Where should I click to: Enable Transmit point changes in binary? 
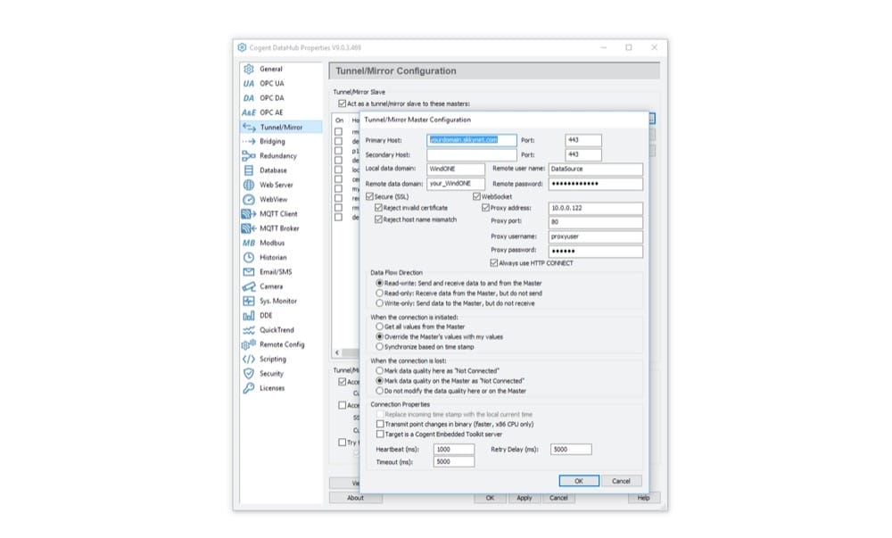click(380, 425)
